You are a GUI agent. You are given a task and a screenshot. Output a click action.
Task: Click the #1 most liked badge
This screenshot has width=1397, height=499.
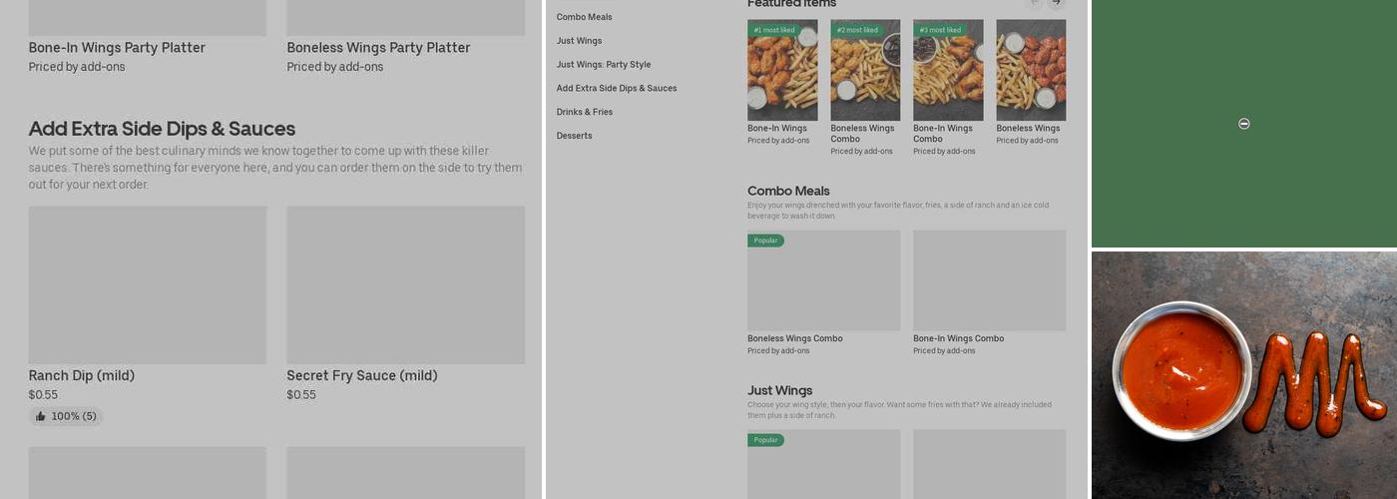pos(774,30)
